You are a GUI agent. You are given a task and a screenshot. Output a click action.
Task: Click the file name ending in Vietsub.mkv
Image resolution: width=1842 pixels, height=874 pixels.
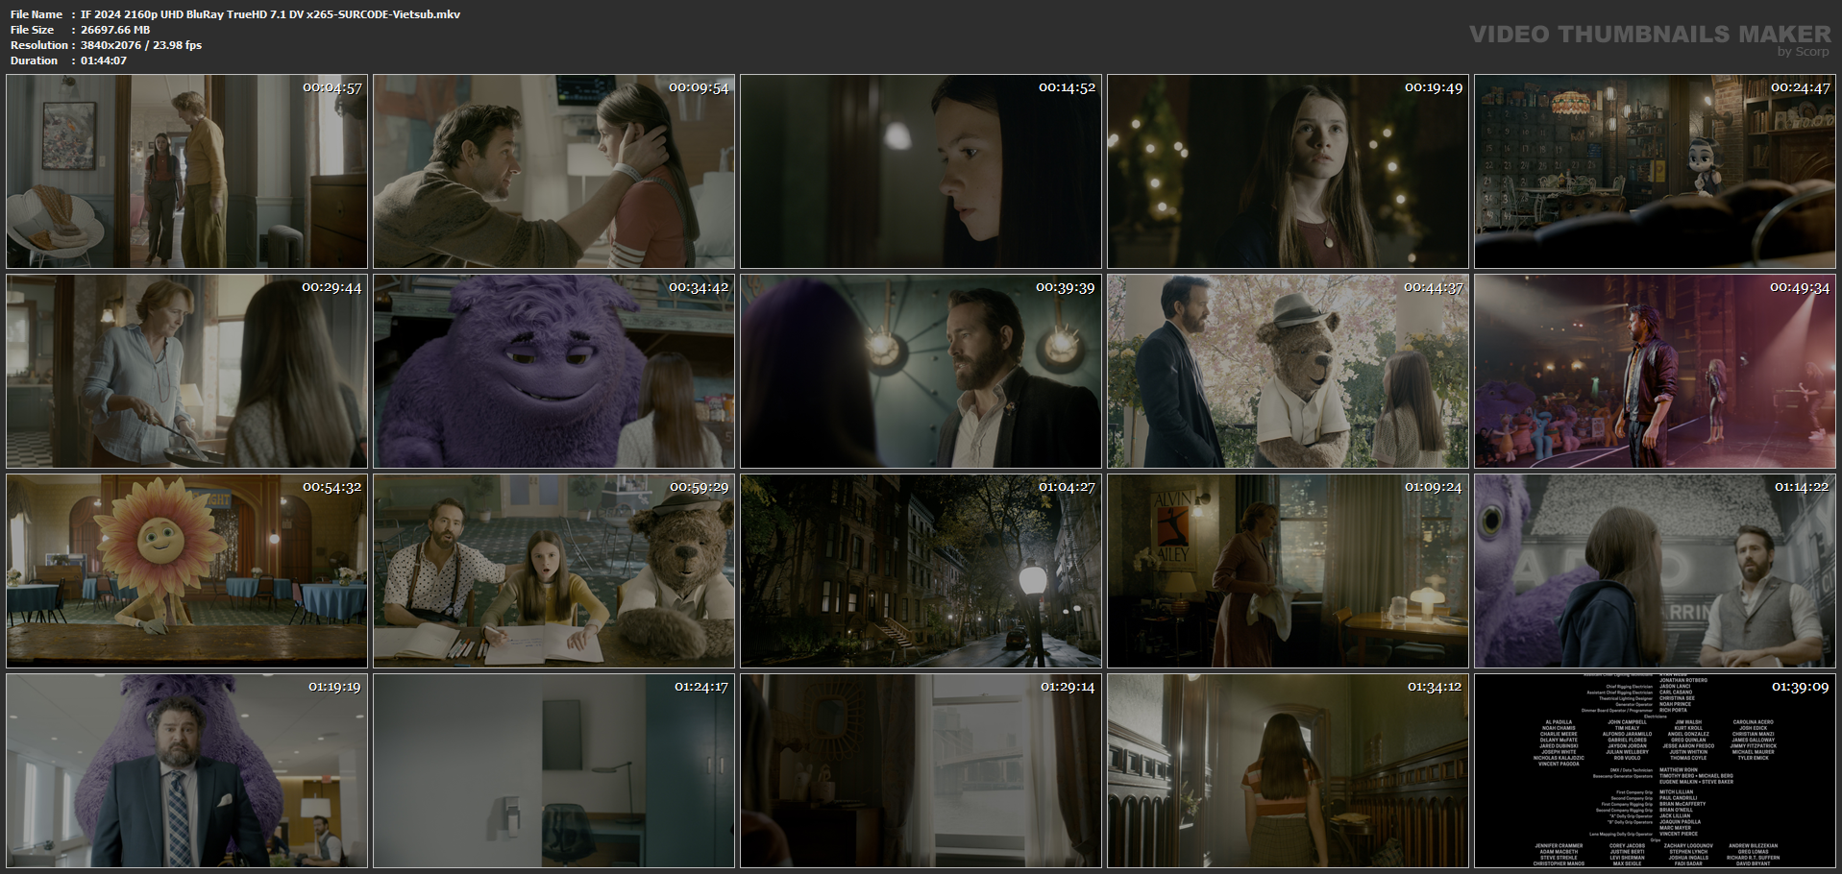(x=270, y=14)
